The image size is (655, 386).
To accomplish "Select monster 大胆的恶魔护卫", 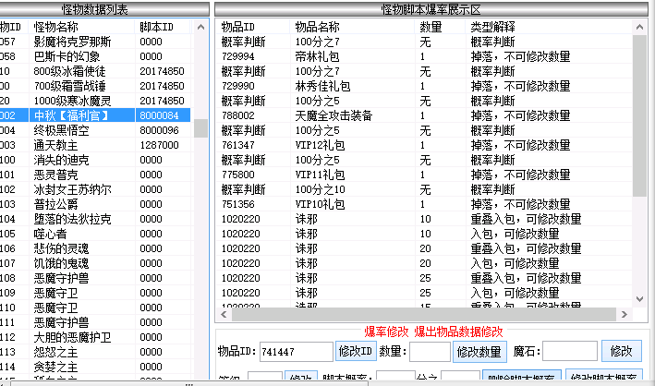I will click(72, 337).
